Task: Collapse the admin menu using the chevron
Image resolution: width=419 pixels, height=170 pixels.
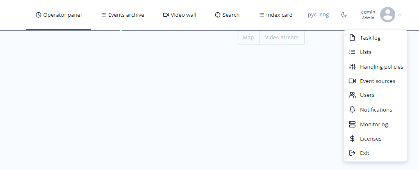Action: [399, 15]
